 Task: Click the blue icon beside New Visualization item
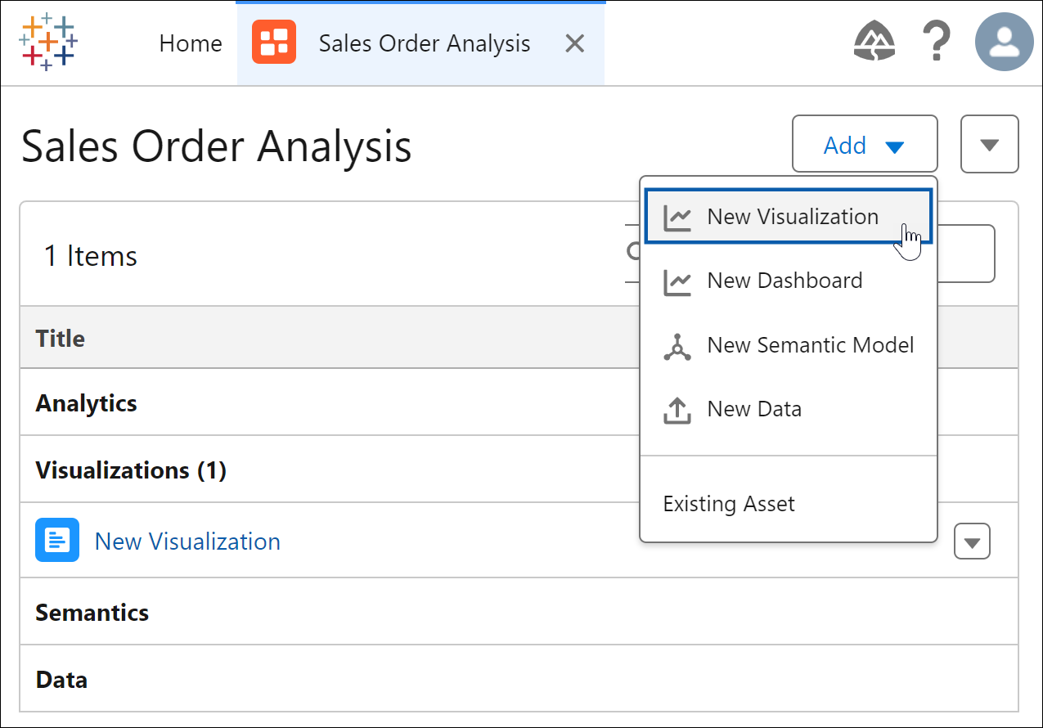pos(55,540)
